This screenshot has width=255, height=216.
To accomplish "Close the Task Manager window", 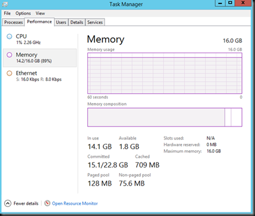I will (243, 3).
